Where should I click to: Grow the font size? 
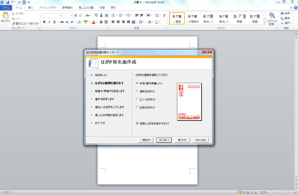pyautogui.click(x=76, y=15)
